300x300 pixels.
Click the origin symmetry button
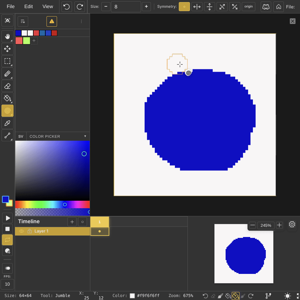[248, 7]
